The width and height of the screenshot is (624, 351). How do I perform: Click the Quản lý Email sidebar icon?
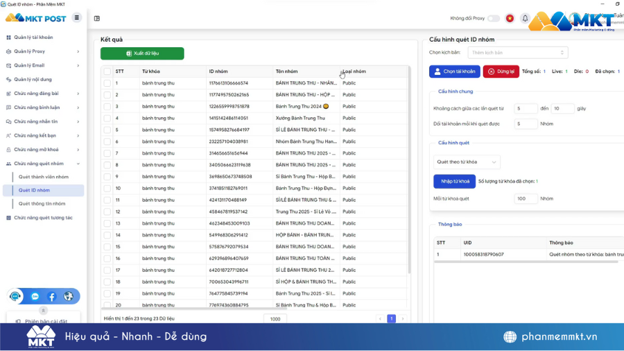[x=9, y=65]
